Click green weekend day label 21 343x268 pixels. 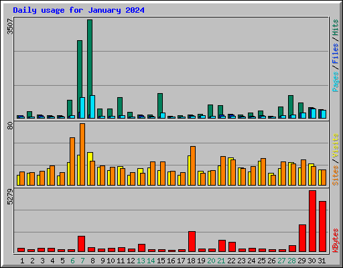(x=221, y=261)
